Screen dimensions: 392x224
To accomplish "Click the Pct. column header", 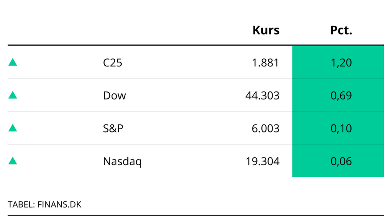I will (x=341, y=30).
